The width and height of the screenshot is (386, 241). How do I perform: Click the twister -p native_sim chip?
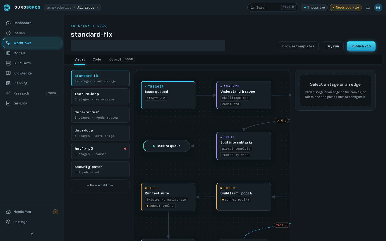(x=166, y=200)
